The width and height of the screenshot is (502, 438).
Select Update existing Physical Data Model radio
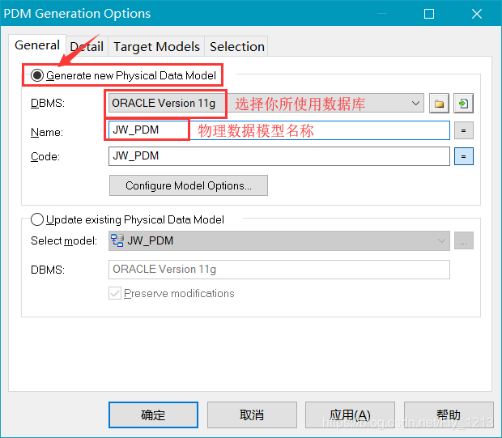point(37,219)
